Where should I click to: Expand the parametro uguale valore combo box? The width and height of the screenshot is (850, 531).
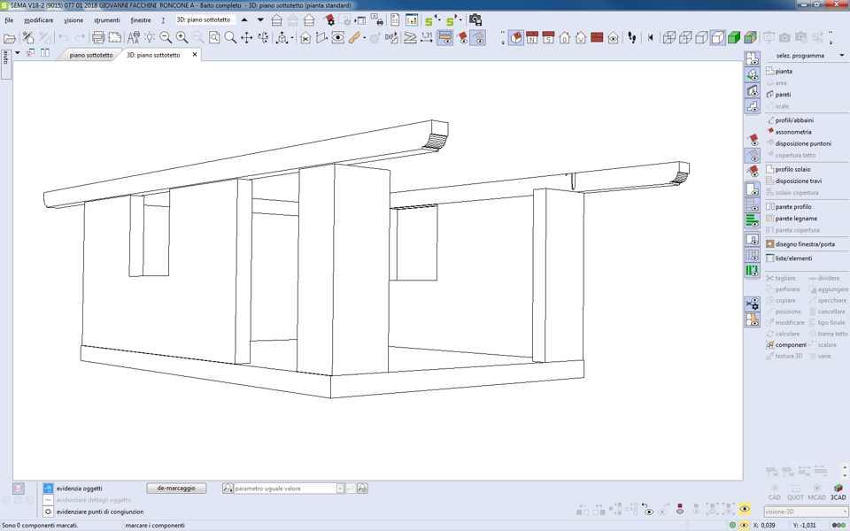339,489
